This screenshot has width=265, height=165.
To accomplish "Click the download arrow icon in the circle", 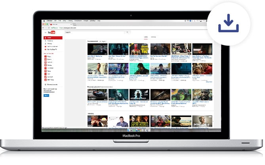I will click(x=228, y=23).
